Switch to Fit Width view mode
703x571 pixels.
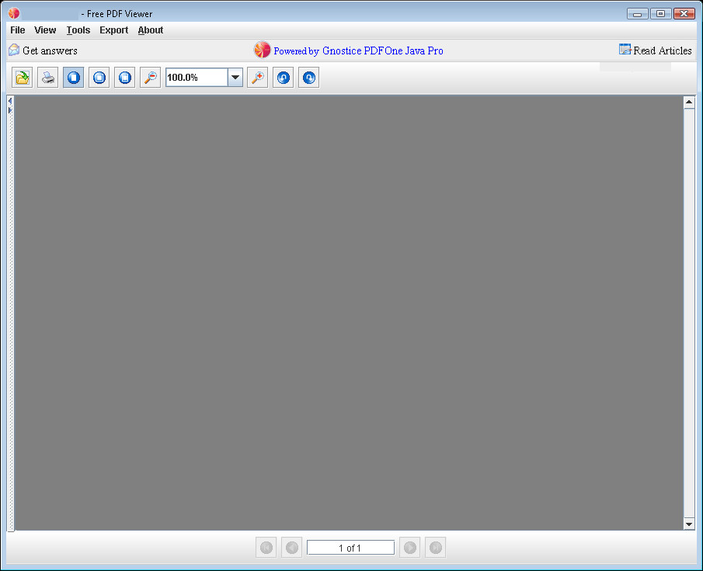tap(124, 78)
